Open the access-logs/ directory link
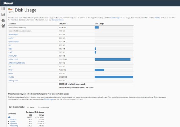Image resolution: width=180 pixels, height=127 pixels. pos(13,35)
